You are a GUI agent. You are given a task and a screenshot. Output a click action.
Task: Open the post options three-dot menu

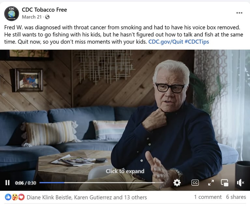click(239, 13)
